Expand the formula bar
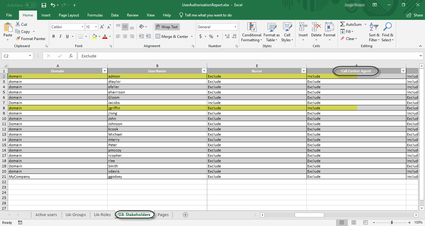The height and width of the screenshot is (226, 425). pyautogui.click(x=421, y=56)
